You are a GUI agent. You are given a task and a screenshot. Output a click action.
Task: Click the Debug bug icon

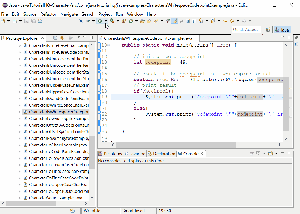88,21
